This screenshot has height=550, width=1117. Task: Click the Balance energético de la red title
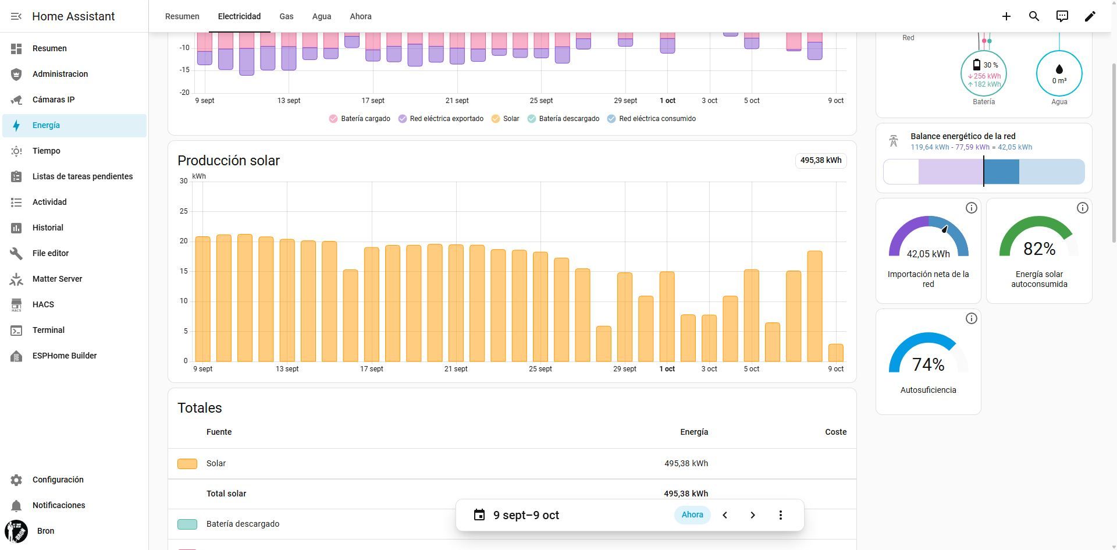963,136
